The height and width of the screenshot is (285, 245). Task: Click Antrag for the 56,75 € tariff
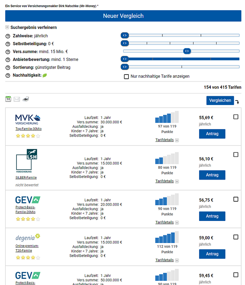[x=212, y=216]
